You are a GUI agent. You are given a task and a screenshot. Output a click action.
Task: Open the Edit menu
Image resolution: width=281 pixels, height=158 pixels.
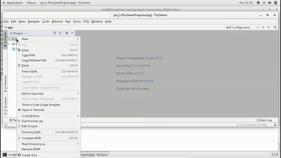click(14, 22)
